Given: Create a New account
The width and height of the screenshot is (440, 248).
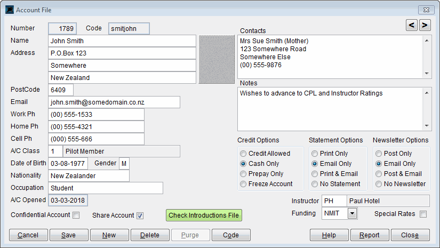Looking at the screenshot, I should click(x=109, y=235).
